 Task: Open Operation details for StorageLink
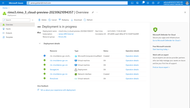click(132, 70)
